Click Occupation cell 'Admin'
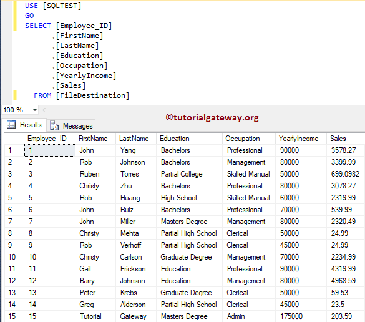The height and width of the screenshot is (322, 365). [x=249, y=316]
